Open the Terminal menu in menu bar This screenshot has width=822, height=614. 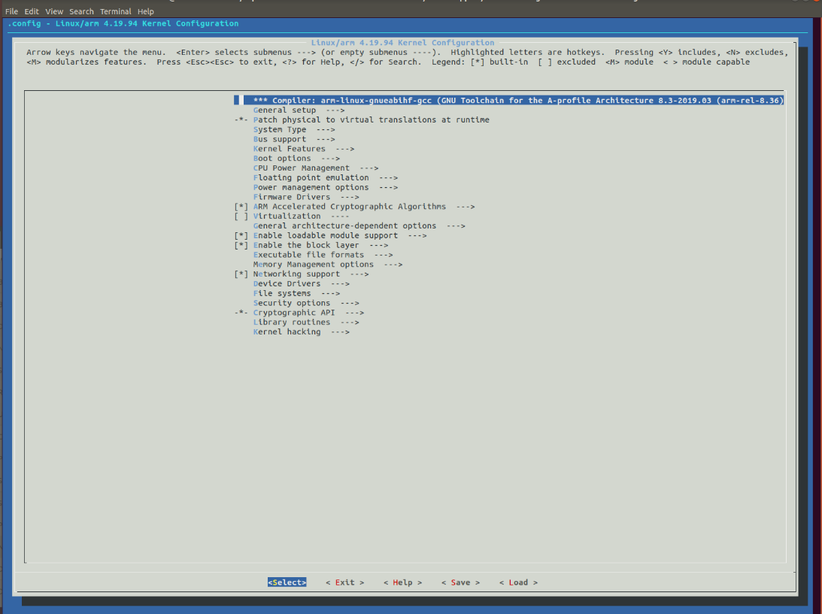(x=115, y=11)
